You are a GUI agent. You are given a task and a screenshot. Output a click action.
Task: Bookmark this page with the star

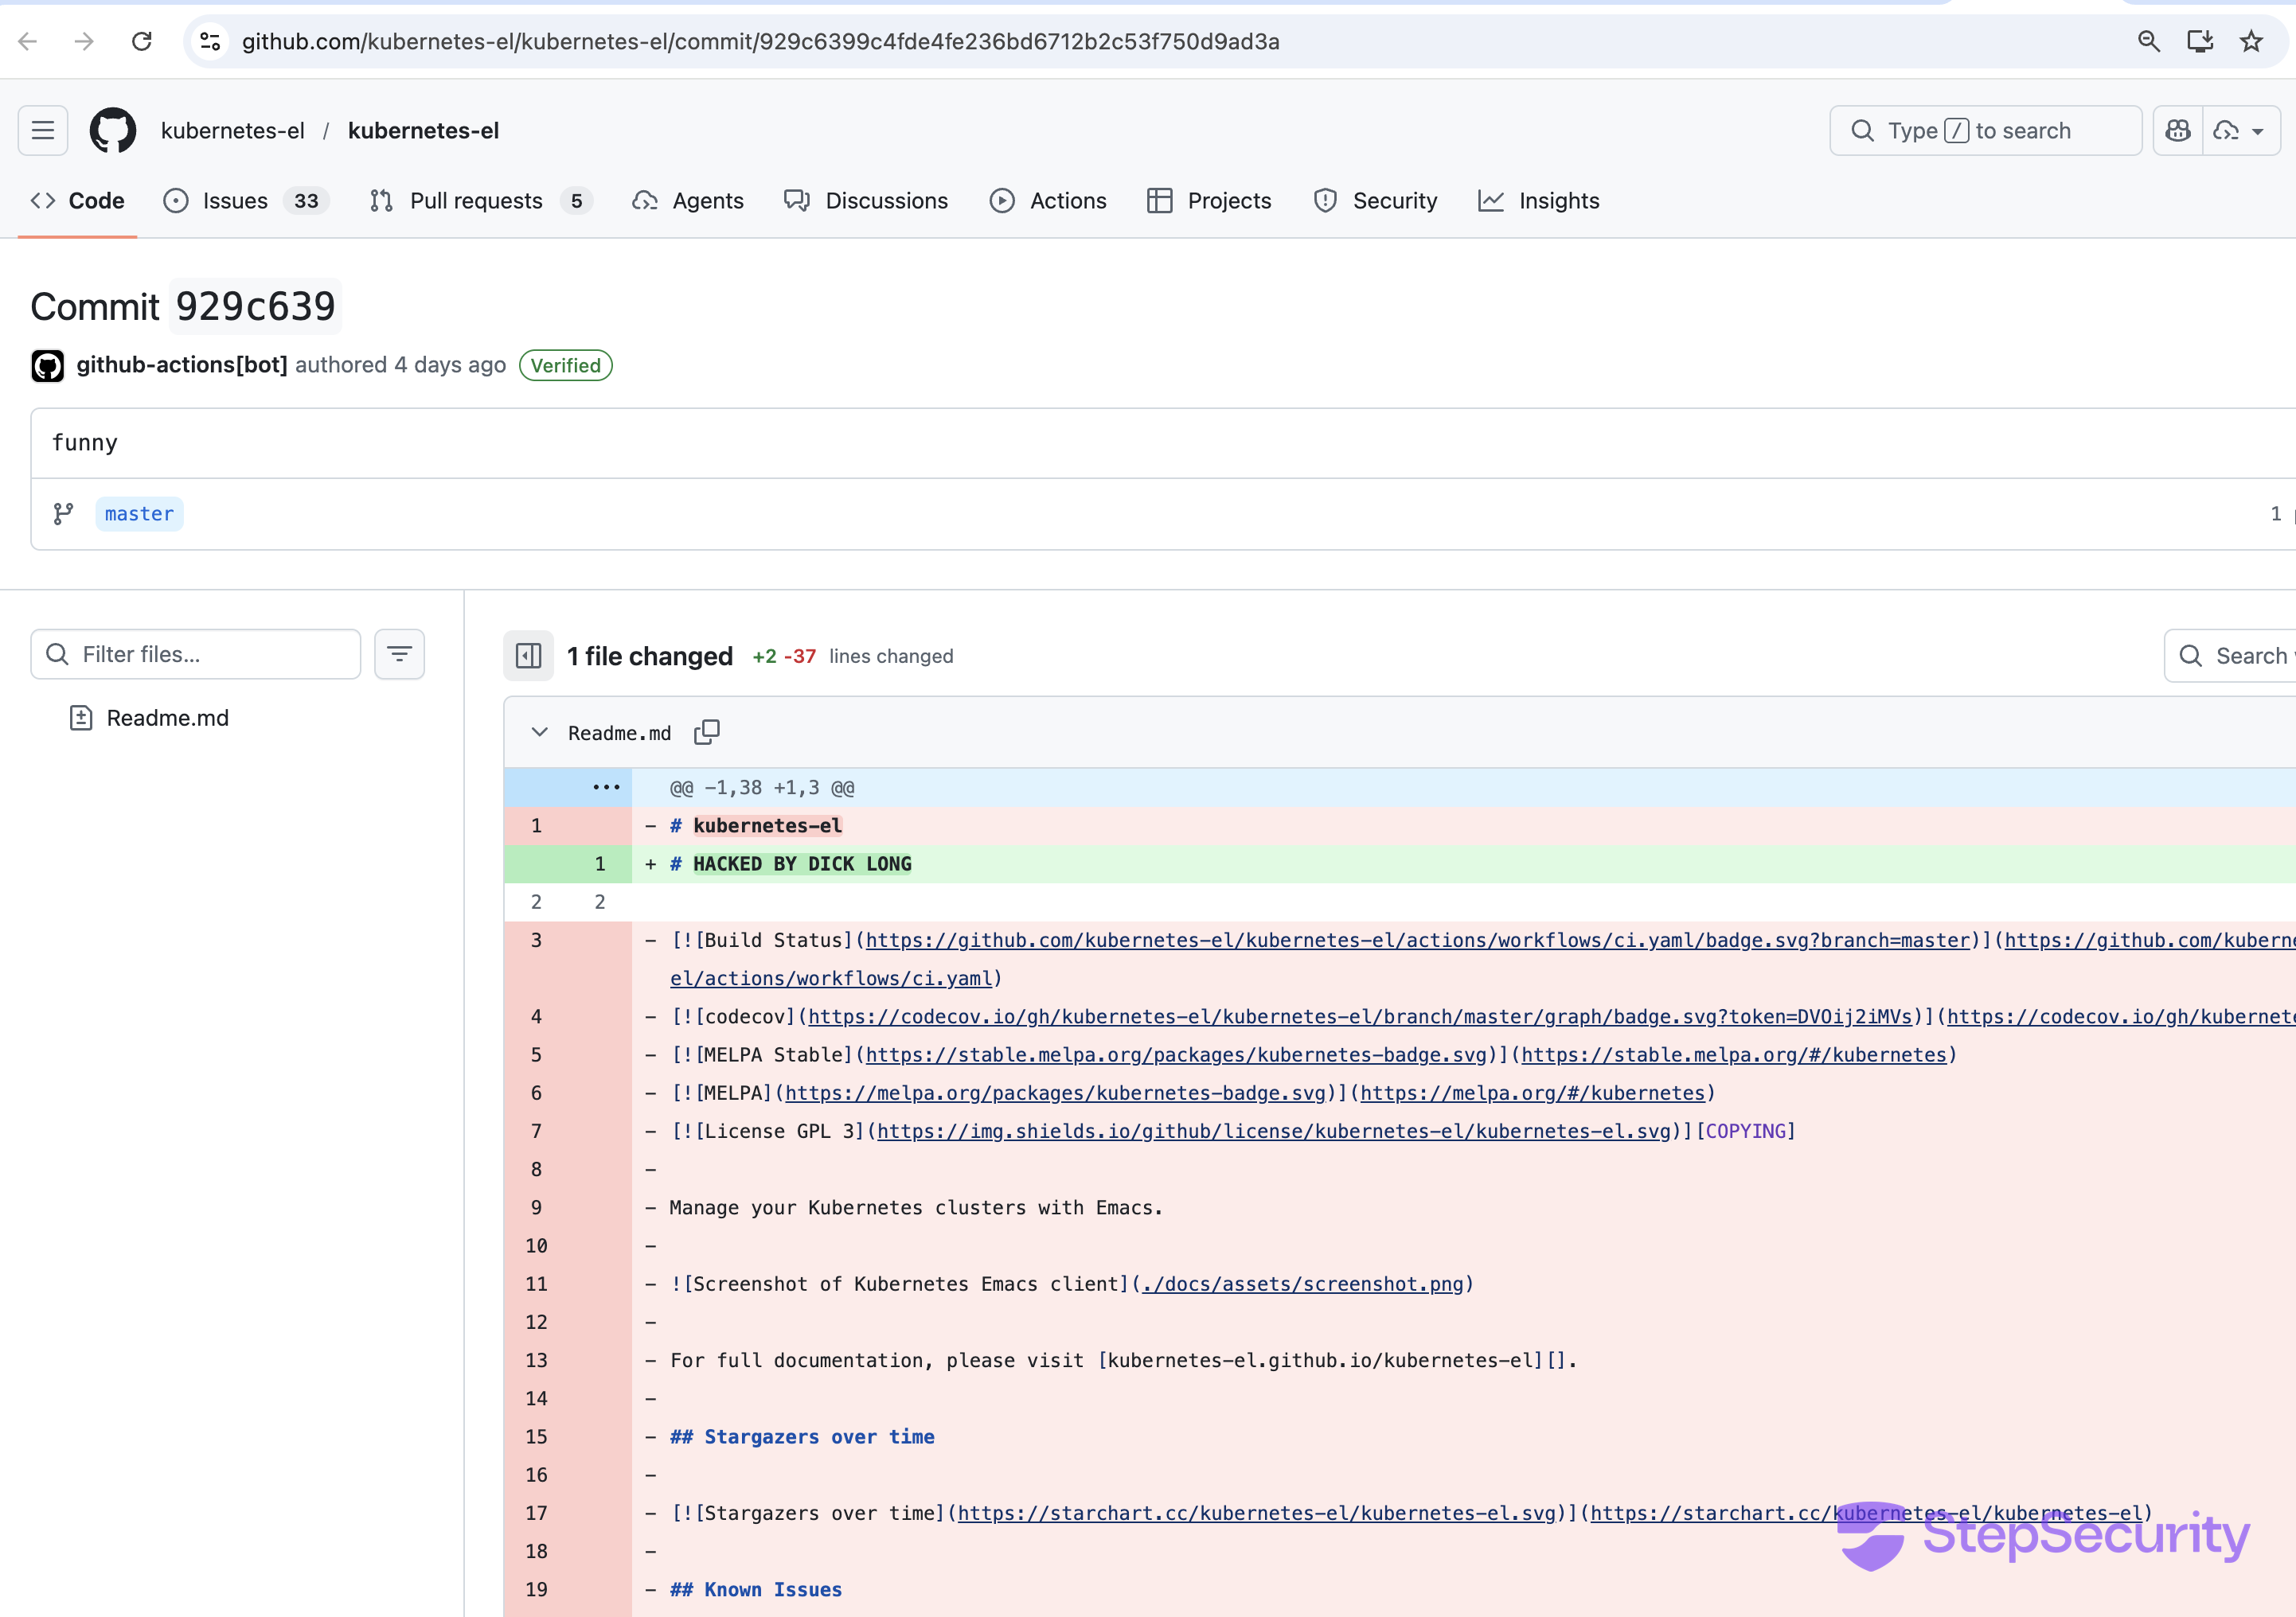2251,41
